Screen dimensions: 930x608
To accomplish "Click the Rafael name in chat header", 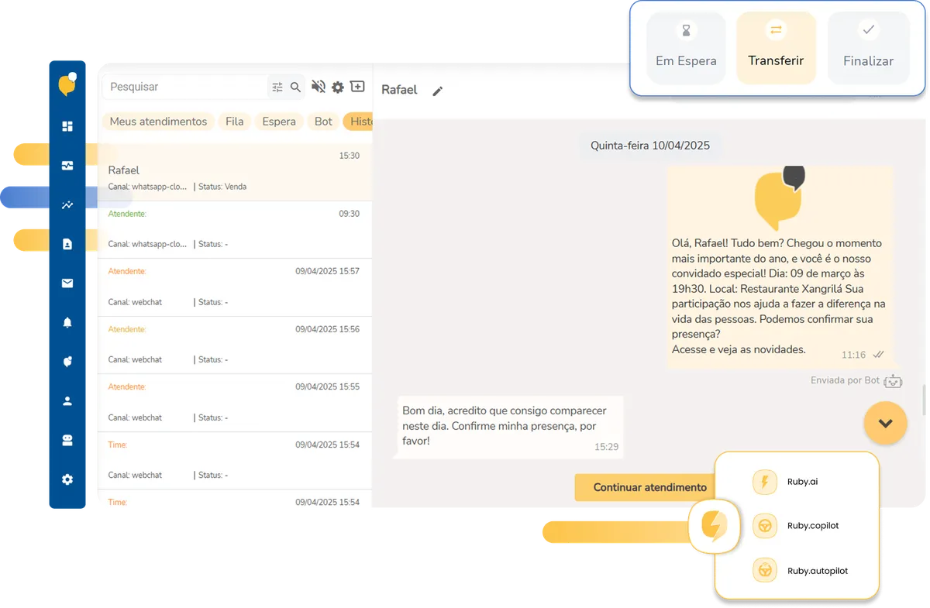I will coord(399,91).
